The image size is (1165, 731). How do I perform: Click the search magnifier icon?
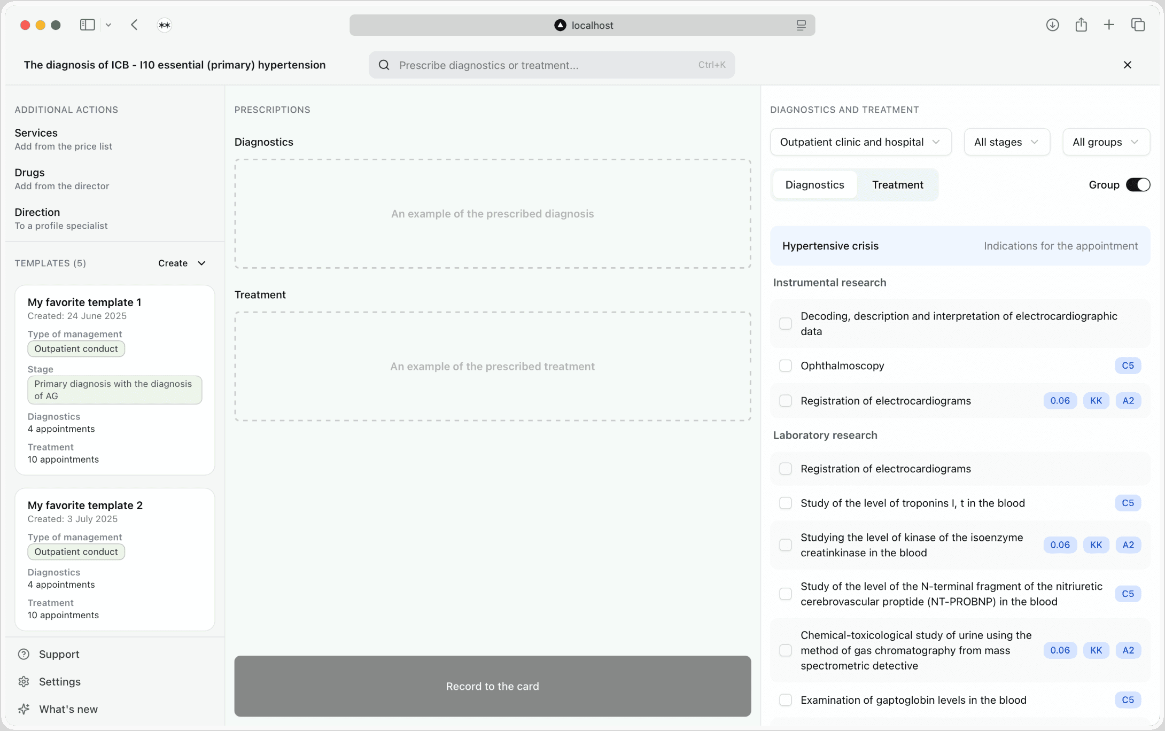click(x=384, y=65)
